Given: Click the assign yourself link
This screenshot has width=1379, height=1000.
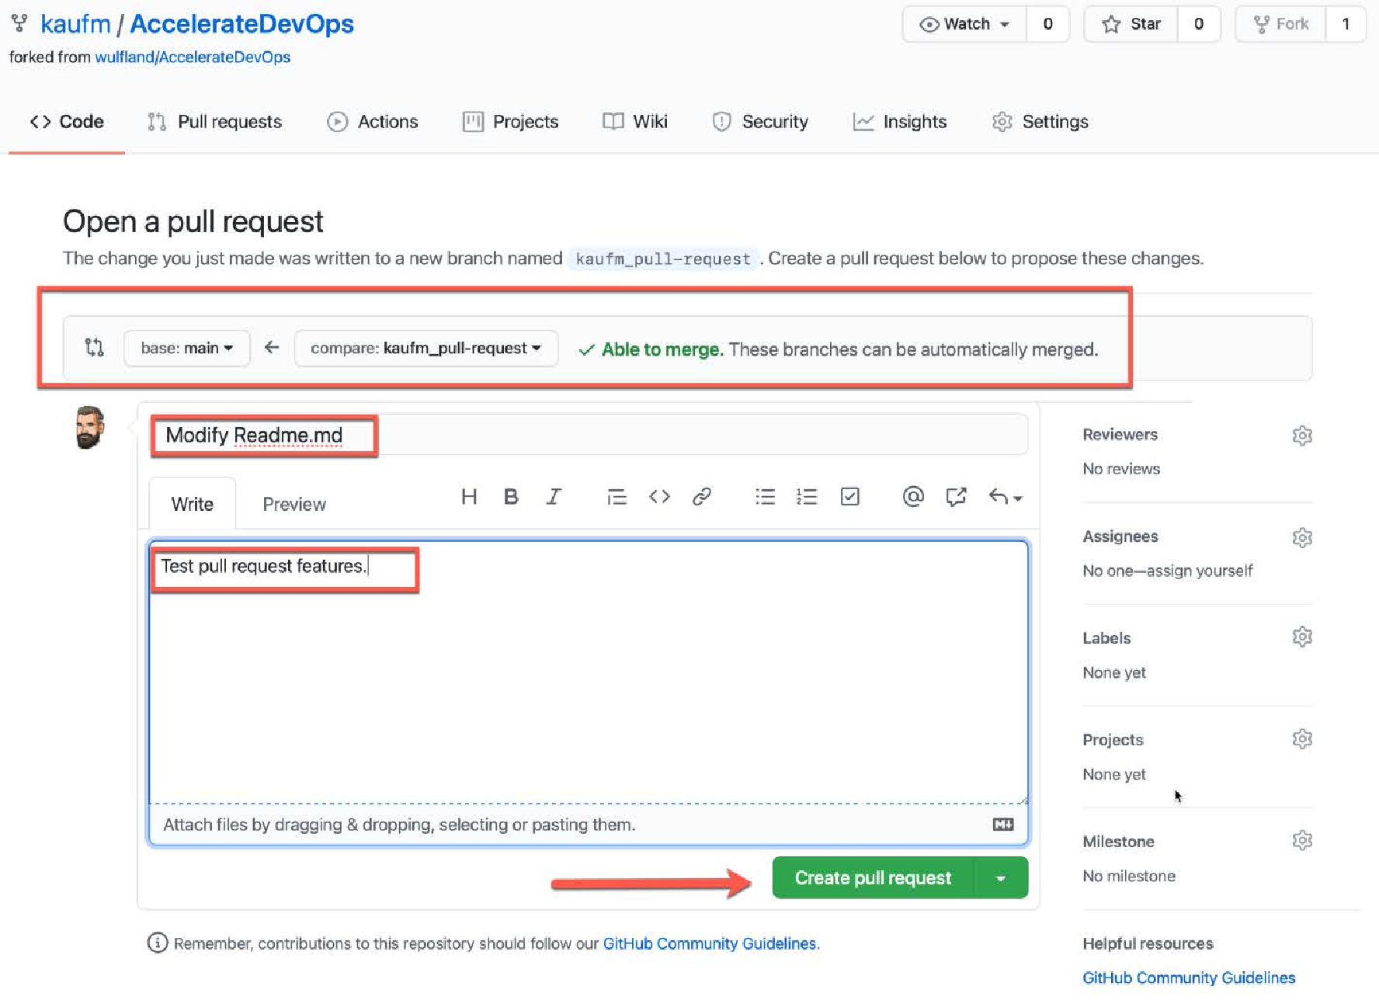Looking at the screenshot, I should pyautogui.click(x=1199, y=571).
